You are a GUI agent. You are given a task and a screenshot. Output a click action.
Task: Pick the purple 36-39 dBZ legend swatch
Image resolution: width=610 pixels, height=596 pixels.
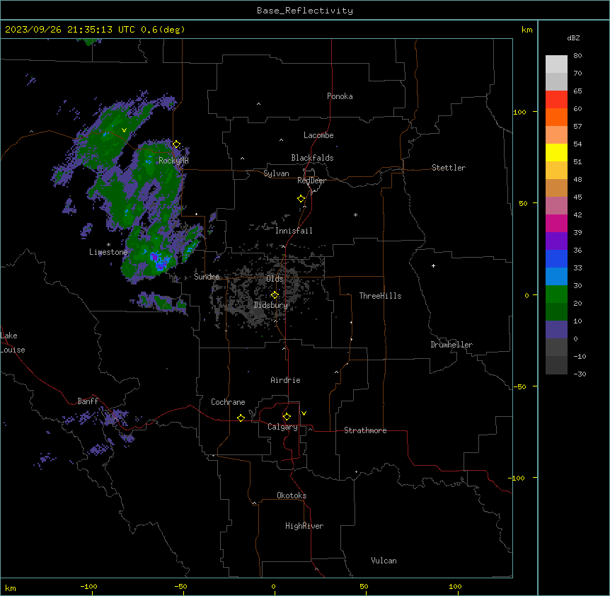coord(556,241)
